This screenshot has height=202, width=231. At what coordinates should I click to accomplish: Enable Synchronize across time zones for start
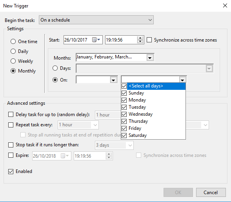149,40
